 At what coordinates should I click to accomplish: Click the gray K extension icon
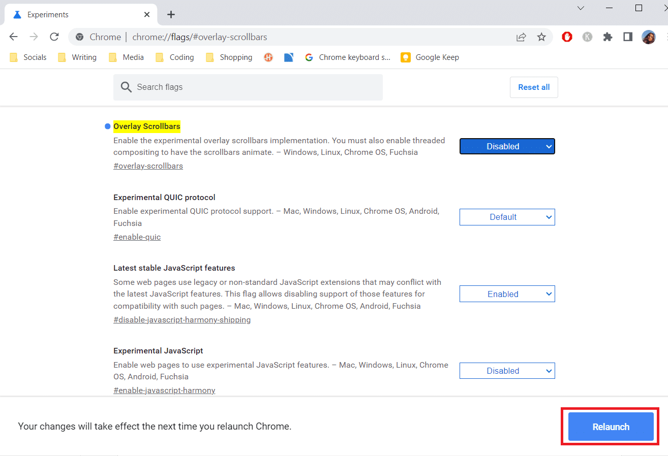point(587,37)
